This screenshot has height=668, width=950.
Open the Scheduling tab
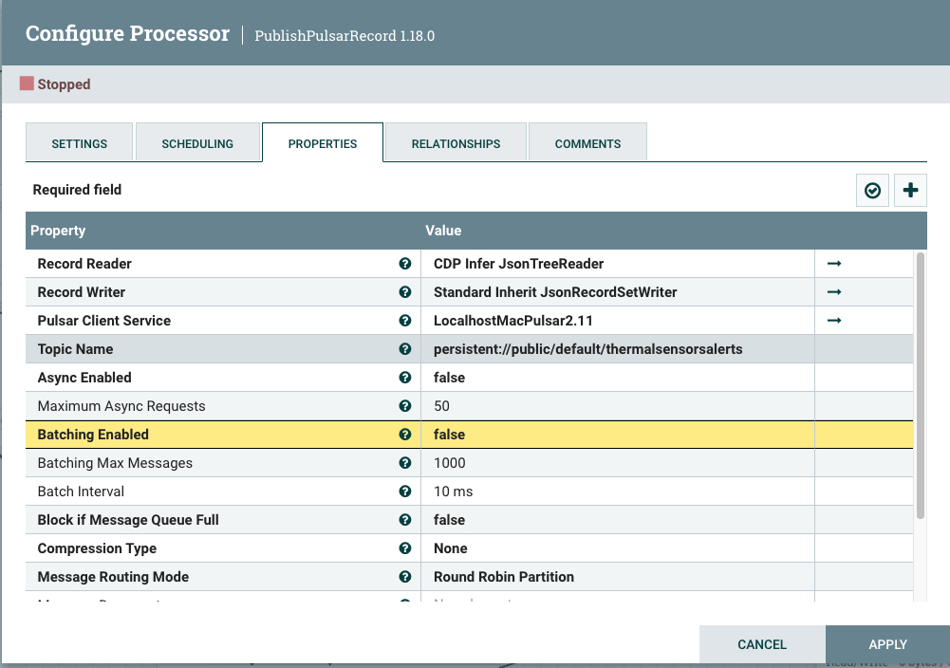(x=197, y=143)
